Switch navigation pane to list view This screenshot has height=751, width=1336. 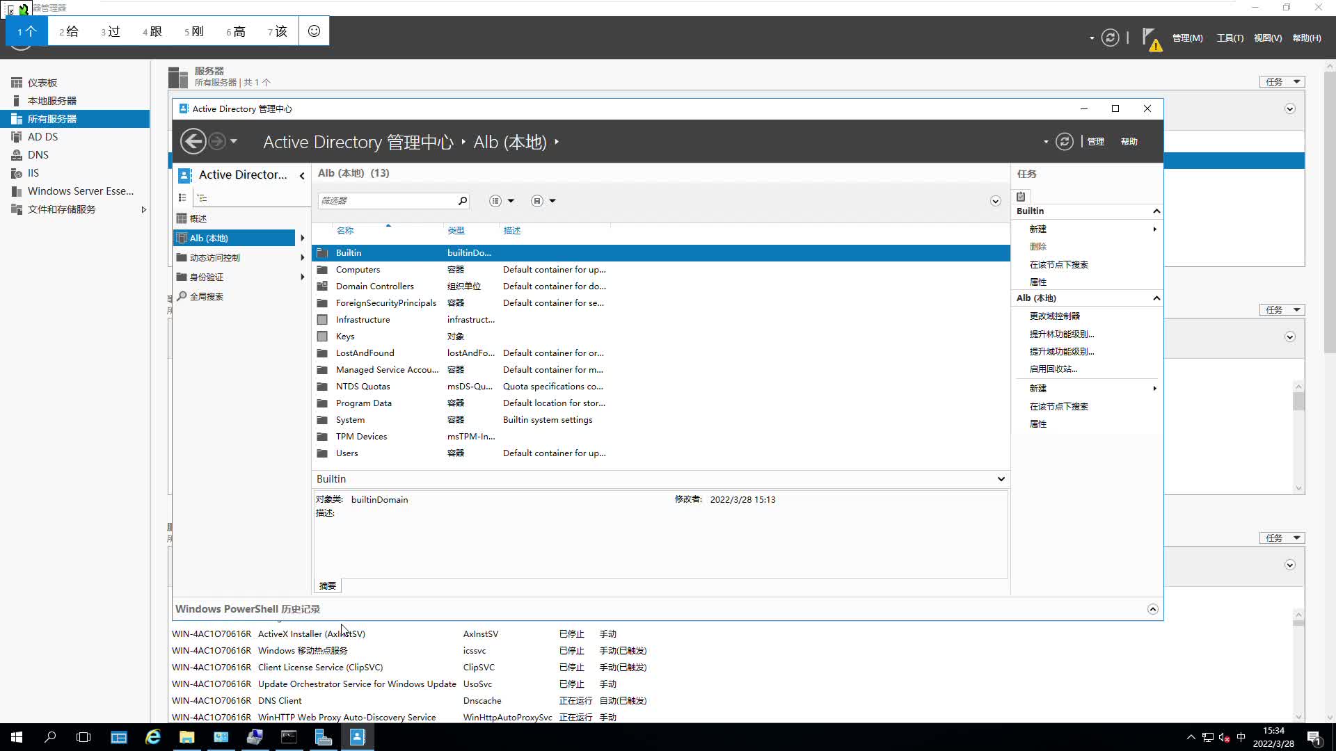pyautogui.click(x=182, y=198)
